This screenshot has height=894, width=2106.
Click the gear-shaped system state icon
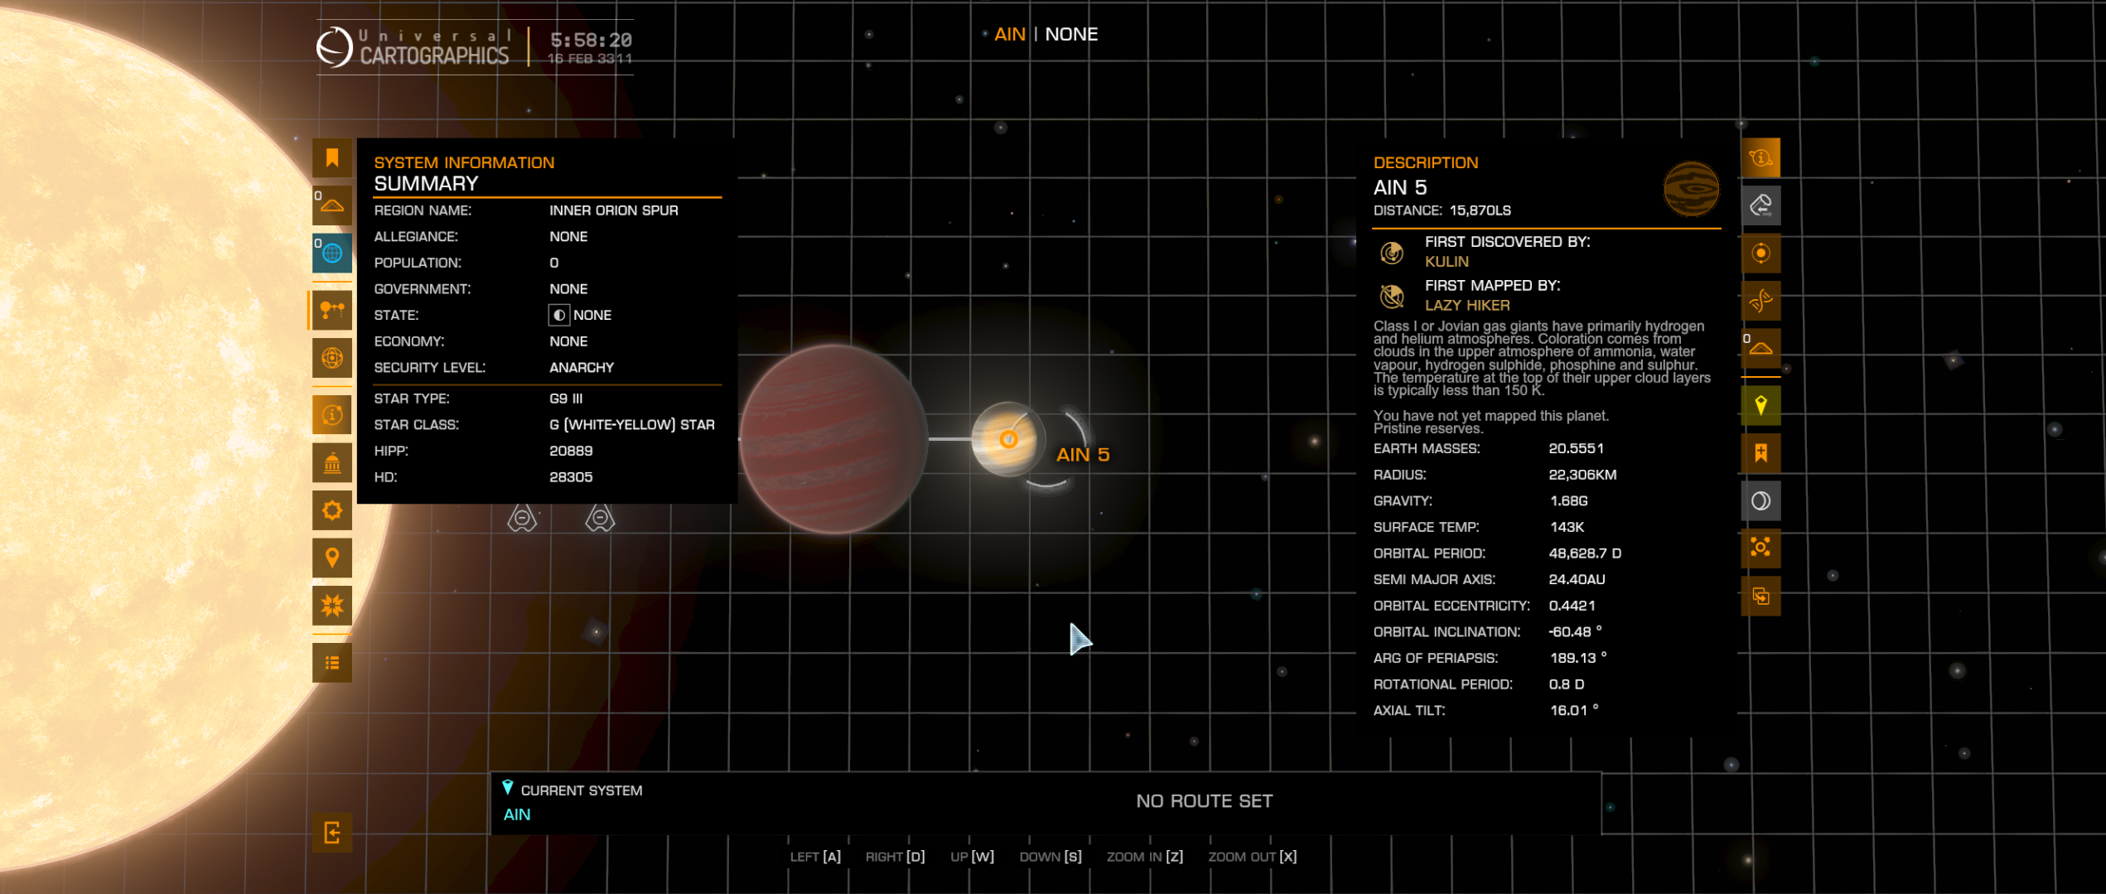point(332,510)
